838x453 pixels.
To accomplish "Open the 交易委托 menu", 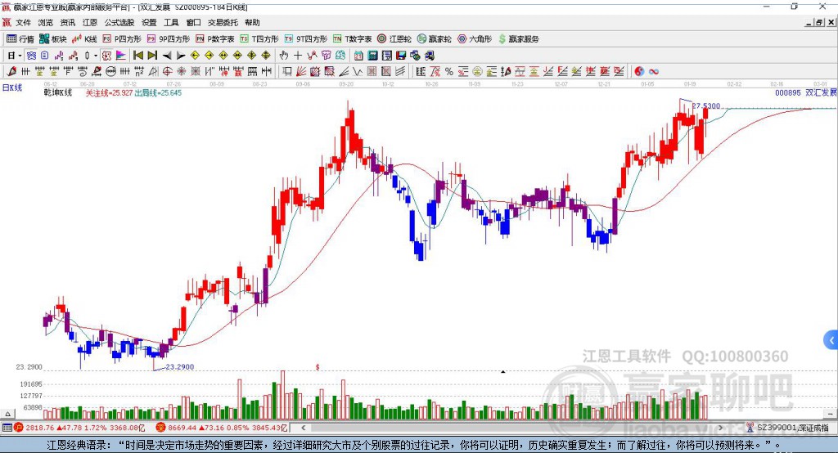I will click(x=223, y=22).
